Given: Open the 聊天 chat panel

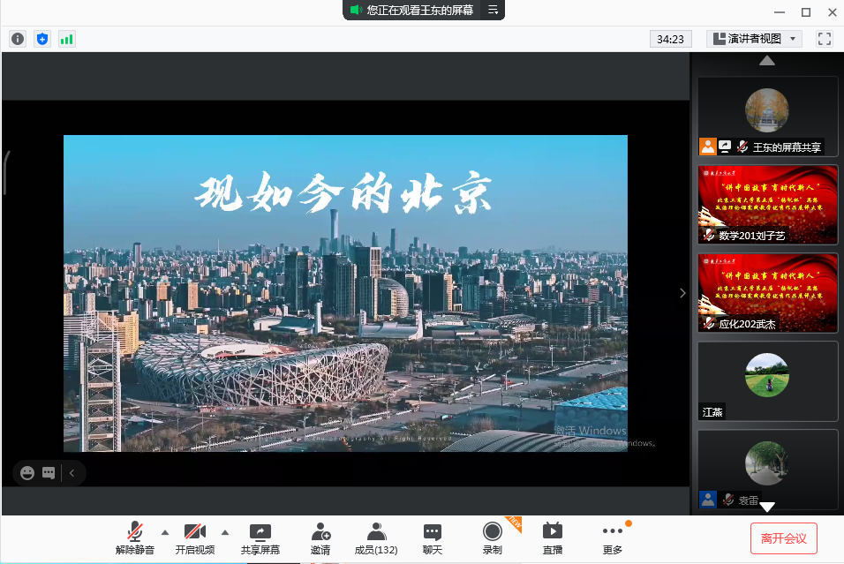Looking at the screenshot, I should point(432,538).
